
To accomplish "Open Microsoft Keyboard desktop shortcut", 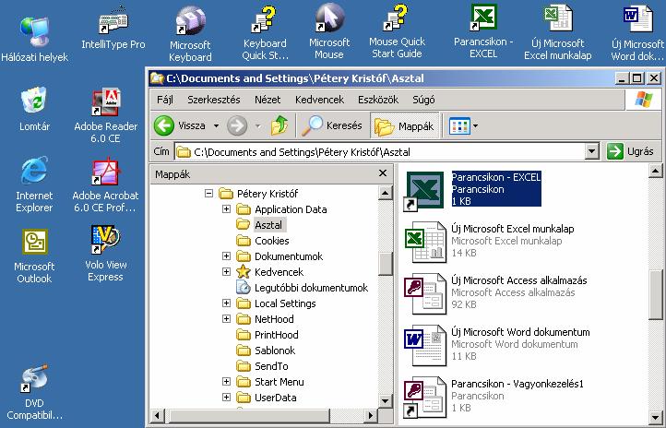I will click(x=190, y=35).
